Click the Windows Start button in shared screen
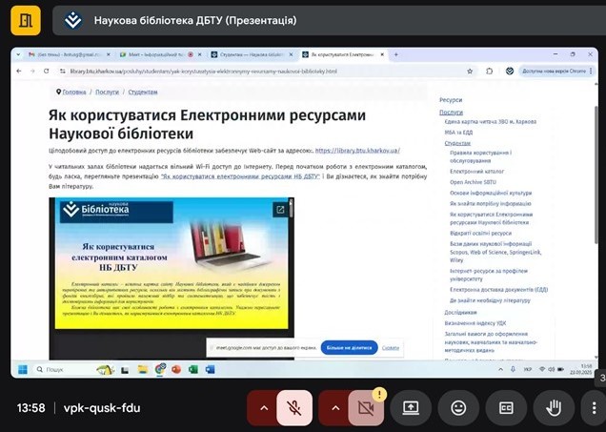 (x=23, y=369)
